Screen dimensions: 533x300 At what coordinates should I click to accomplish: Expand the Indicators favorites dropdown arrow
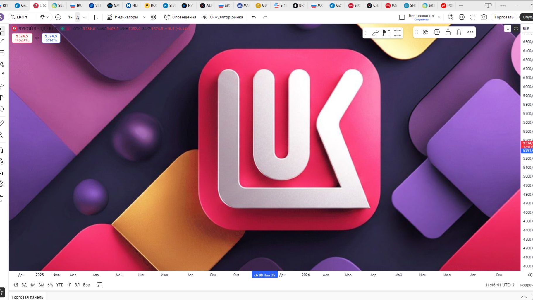click(144, 17)
